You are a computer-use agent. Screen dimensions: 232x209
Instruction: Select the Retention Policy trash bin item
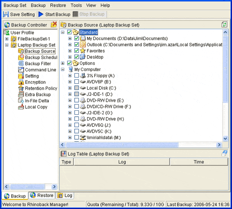point(37,88)
